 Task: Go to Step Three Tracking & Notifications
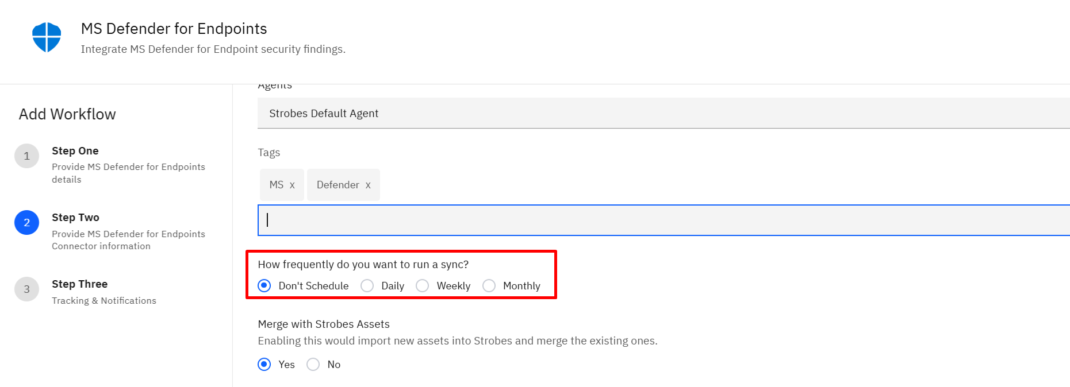pos(104,292)
